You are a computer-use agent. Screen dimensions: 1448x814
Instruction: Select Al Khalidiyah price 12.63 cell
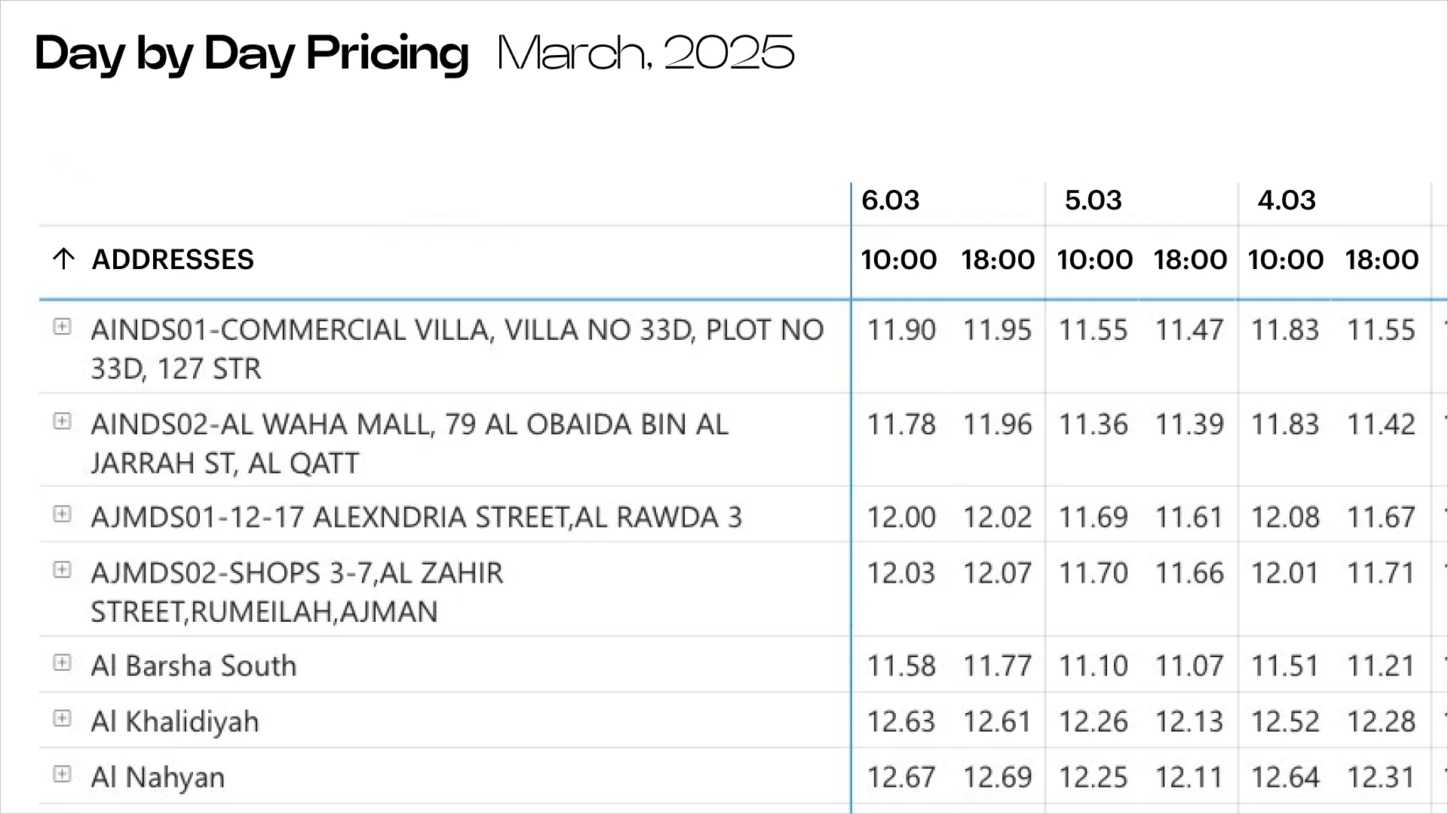point(900,721)
